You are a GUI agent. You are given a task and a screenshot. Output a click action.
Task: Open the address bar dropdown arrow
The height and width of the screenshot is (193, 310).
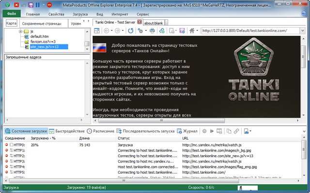click(x=302, y=31)
